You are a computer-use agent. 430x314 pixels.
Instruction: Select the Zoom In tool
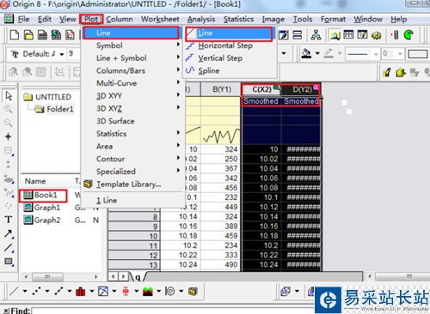tap(8, 109)
